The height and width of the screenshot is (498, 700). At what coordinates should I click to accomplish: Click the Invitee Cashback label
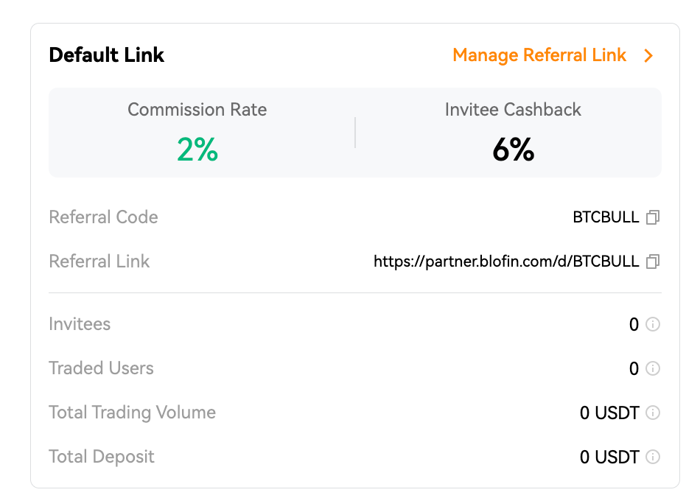click(513, 110)
